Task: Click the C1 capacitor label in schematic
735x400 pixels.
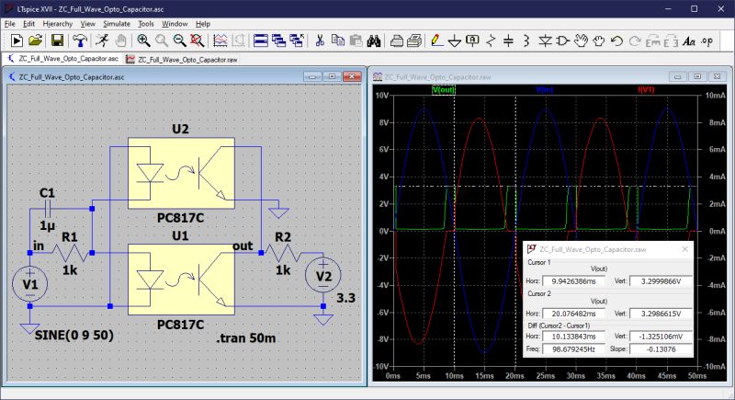Action: tap(47, 193)
